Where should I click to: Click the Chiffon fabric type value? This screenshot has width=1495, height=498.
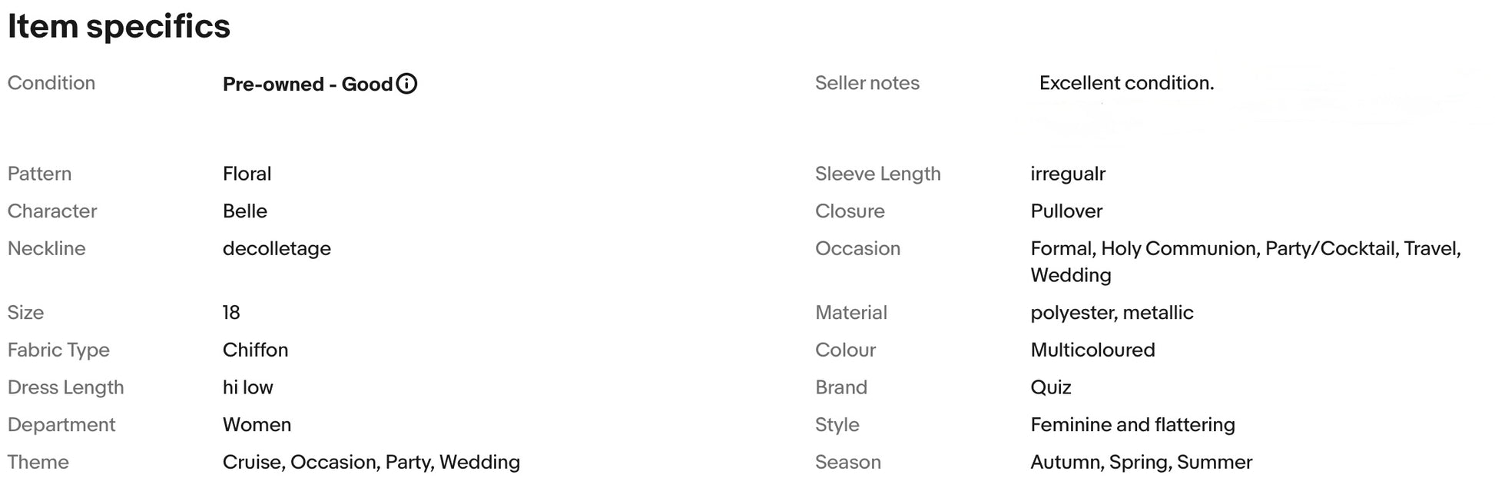tap(255, 350)
